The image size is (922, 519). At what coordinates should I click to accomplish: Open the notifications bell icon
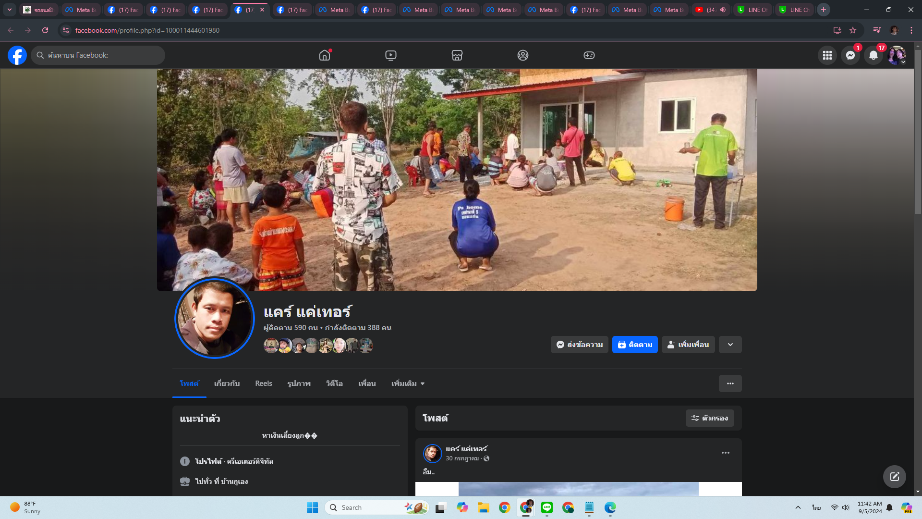[x=873, y=55]
